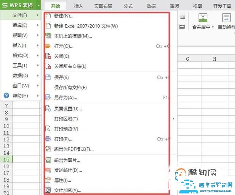This screenshot has height=195, width=235.
Task: Click the Print Preview (打印预览) icon
Action: pos(48,129)
